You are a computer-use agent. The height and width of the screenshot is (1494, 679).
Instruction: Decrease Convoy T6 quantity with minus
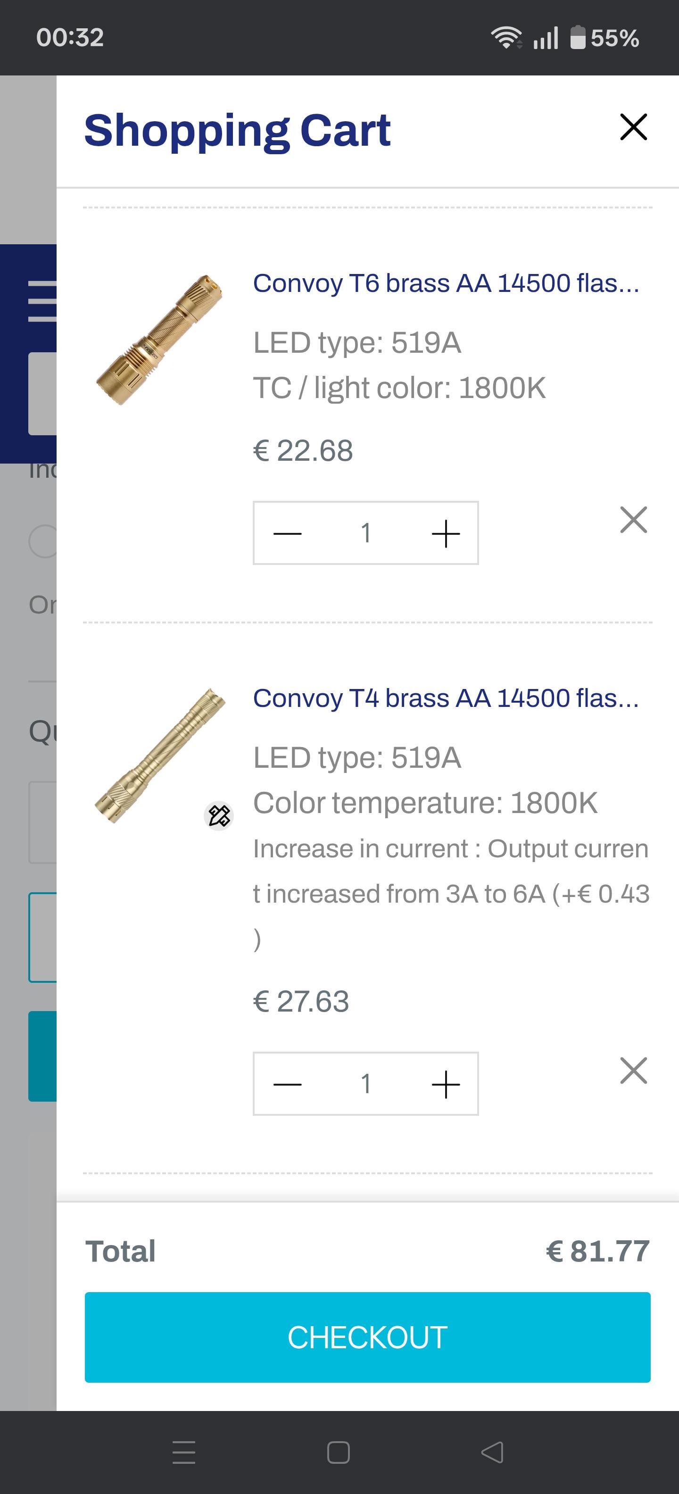288,533
